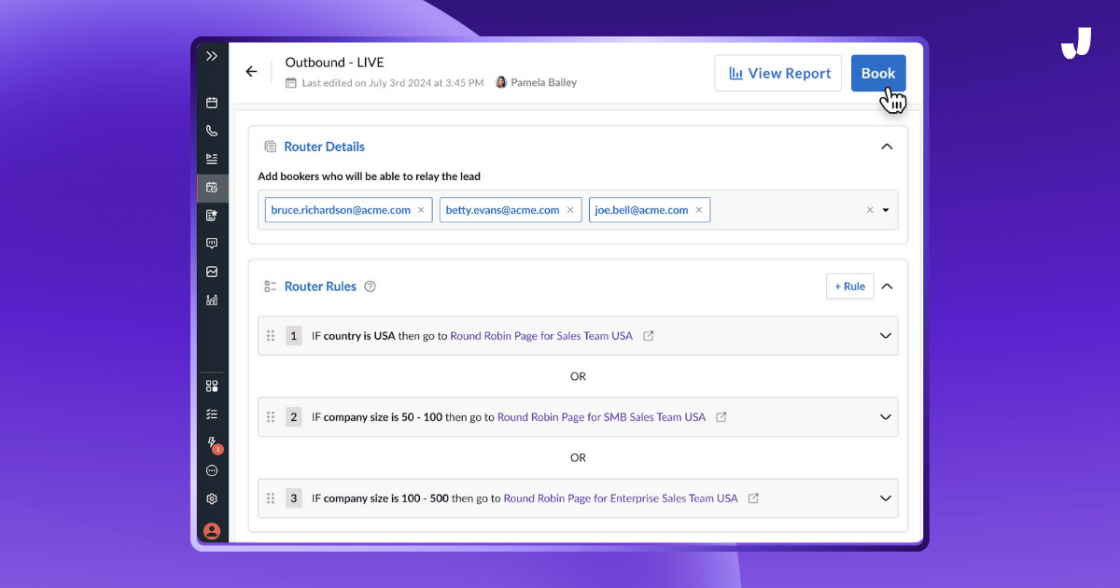Open the apps grid icon in sidebar
1120x588 pixels.
pyautogui.click(x=212, y=385)
